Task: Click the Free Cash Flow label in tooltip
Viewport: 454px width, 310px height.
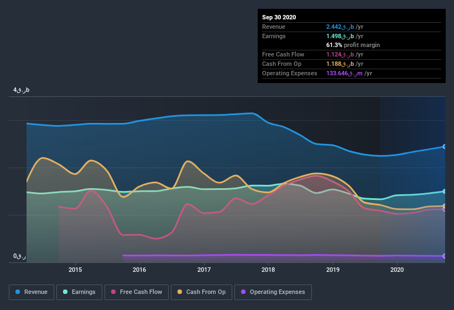Action: (283, 54)
